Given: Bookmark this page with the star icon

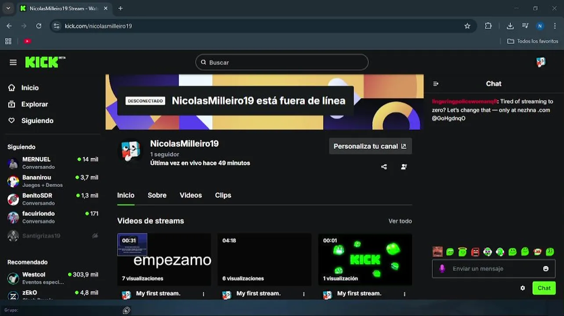Looking at the screenshot, I should (467, 26).
